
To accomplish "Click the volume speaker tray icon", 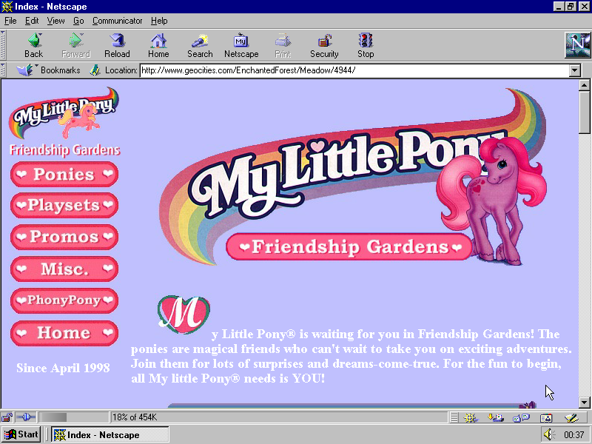I will 549,434.
